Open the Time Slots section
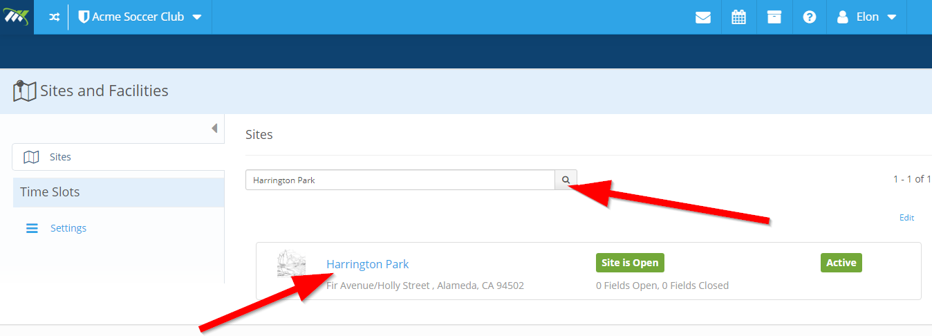Image resolution: width=932 pixels, height=336 pixels. click(118, 192)
